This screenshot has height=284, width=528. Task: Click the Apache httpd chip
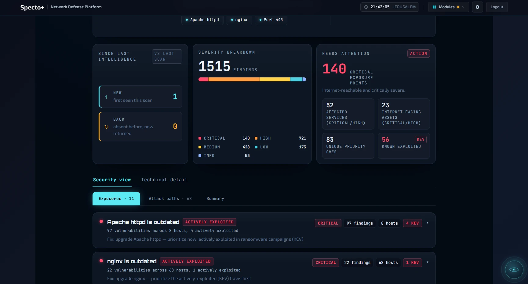pos(202,20)
